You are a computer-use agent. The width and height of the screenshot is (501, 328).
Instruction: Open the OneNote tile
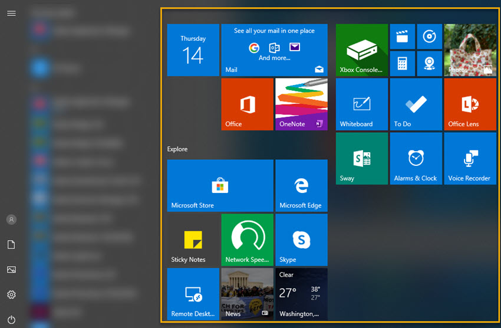301,104
